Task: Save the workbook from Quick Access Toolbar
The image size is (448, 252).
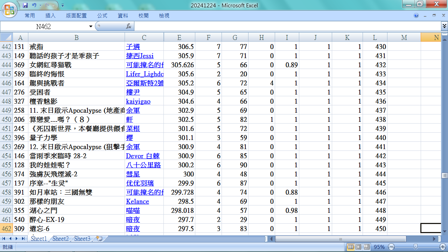Action: pyautogui.click(x=25, y=5)
